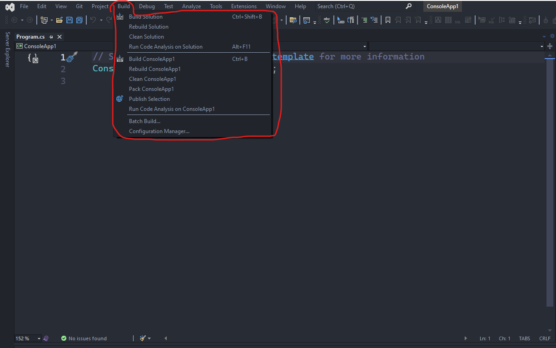Click the green No issues found checkmark
The image size is (556, 348).
pos(64,338)
